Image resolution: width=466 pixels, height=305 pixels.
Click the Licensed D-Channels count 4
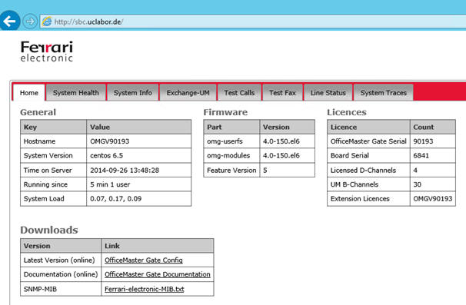(433, 171)
